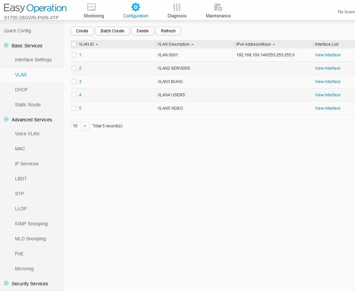The width and height of the screenshot is (355, 291).
Task: Sort by VLAN Description arrow
Action: coord(192,44)
